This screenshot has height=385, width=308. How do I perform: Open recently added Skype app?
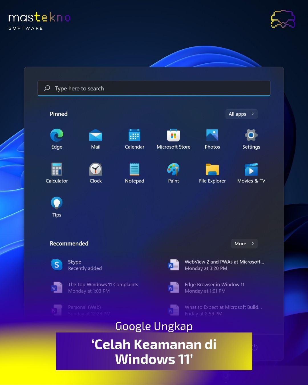(x=76, y=265)
